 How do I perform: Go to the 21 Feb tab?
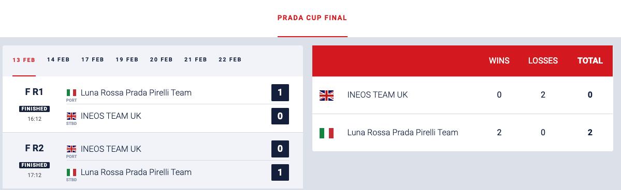click(x=196, y=60)
